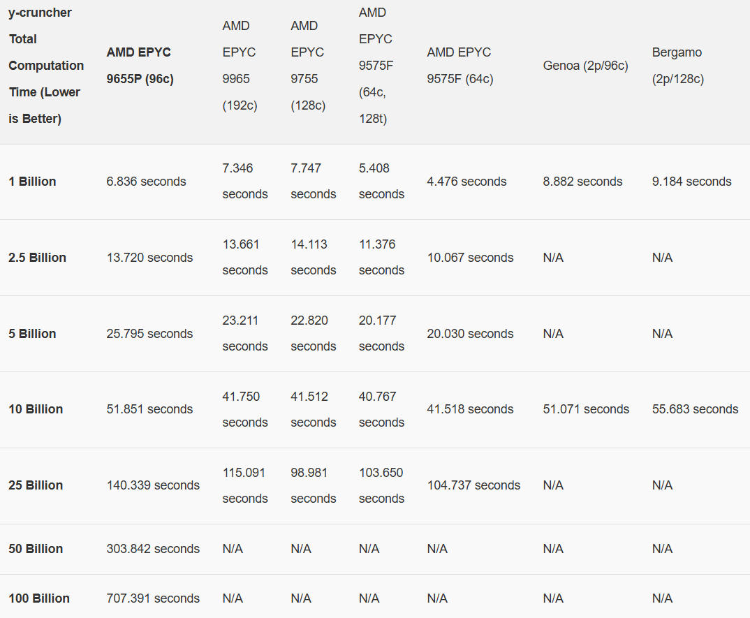The image size is (750, 618).
Task: Select the 51.851 seconds cell
Action: (x=149, y=409)
